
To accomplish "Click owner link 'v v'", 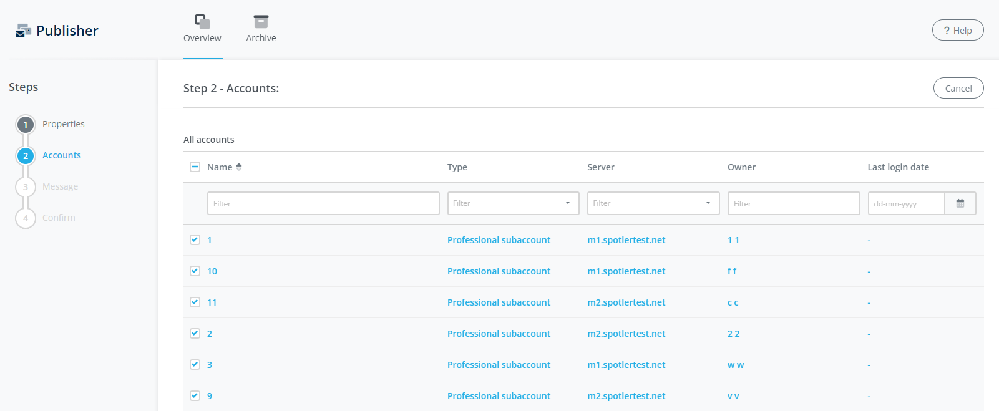I will 733,396.
